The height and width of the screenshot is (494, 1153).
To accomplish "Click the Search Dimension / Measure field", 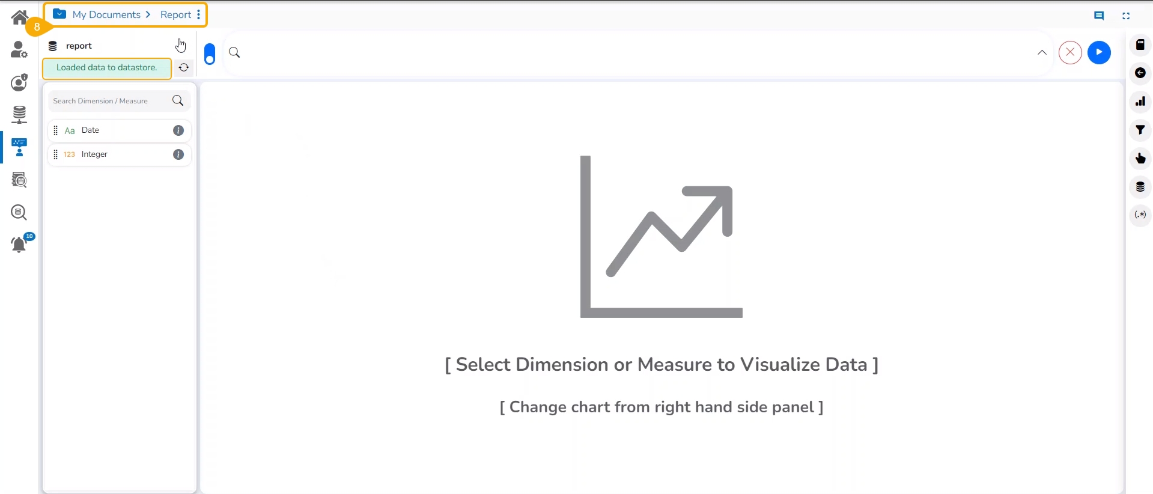I will 111,101.
